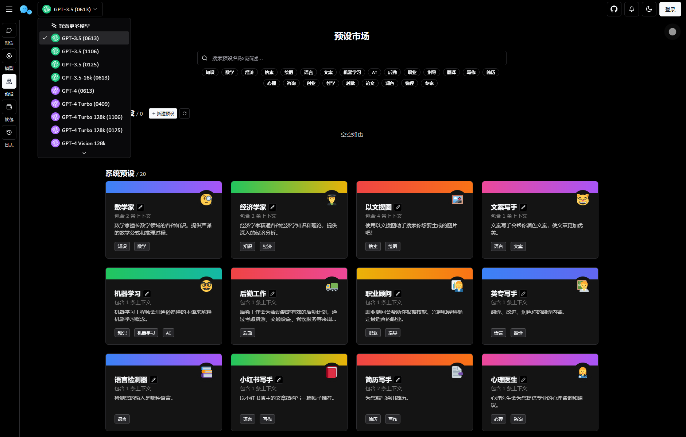Image resolution: width=686 pixels, height=437 pixels.
Task: Open the 钱包 wallet panel
Action: click(9, 107)
